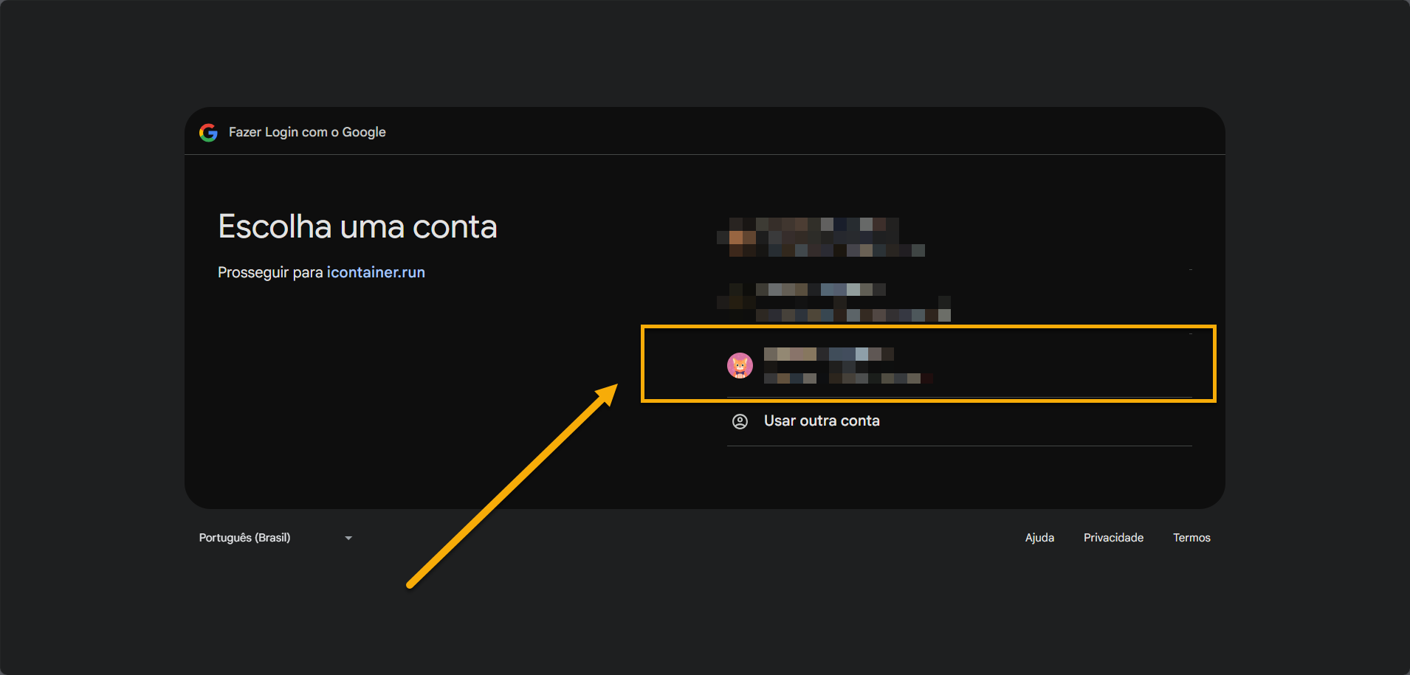Image resolution: width=1410 pixels, height=675 pixels.
Task: Click the Escolha uma conta heading
Action: (x=357, y=226)
